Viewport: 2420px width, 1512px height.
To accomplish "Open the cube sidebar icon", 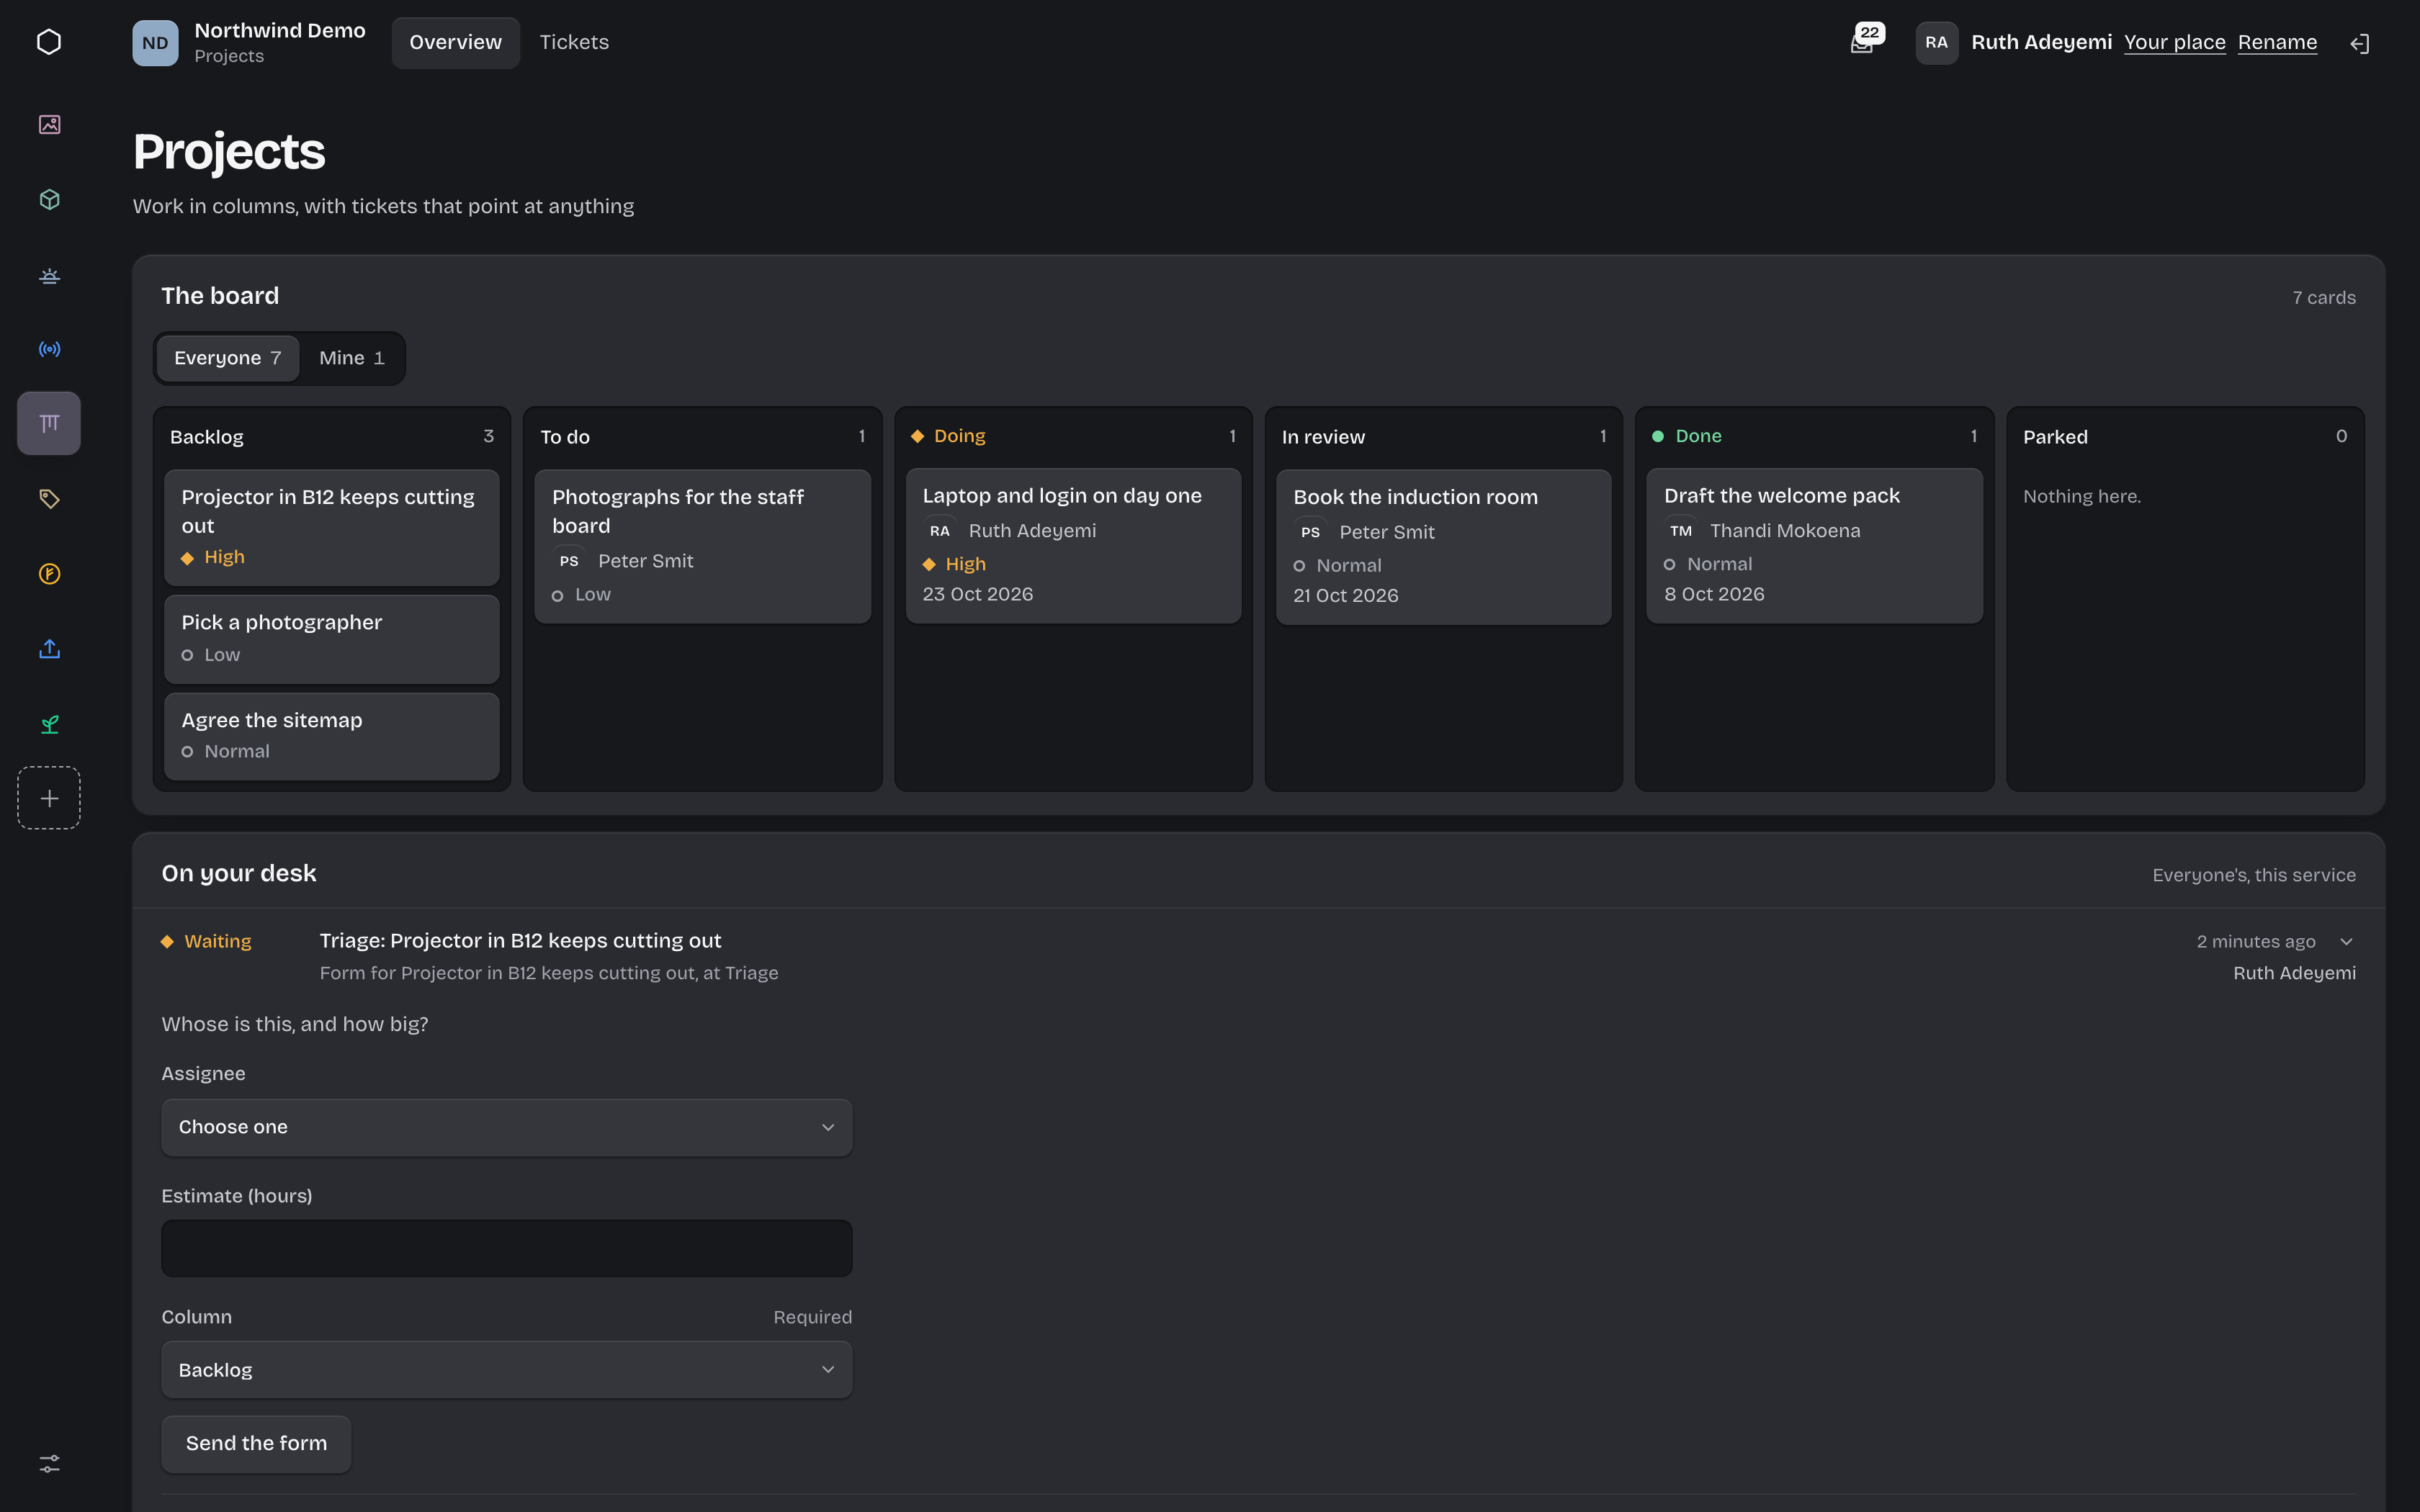I will pos(49,199).
